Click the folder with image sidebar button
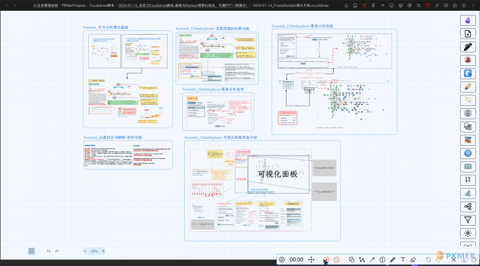Viewport: 480px width, 266px height. coord(468,100)
